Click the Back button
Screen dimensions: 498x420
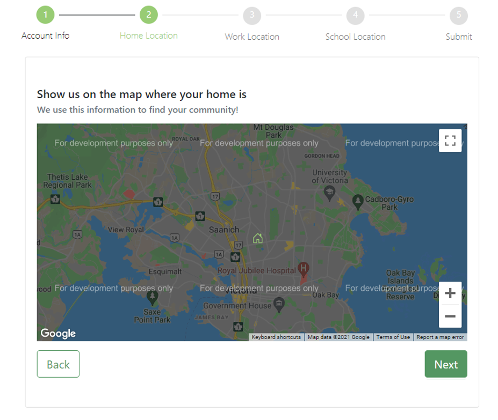tap(58, 364)
